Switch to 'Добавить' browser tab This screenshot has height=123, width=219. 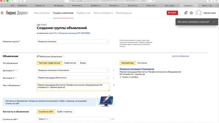96,5
